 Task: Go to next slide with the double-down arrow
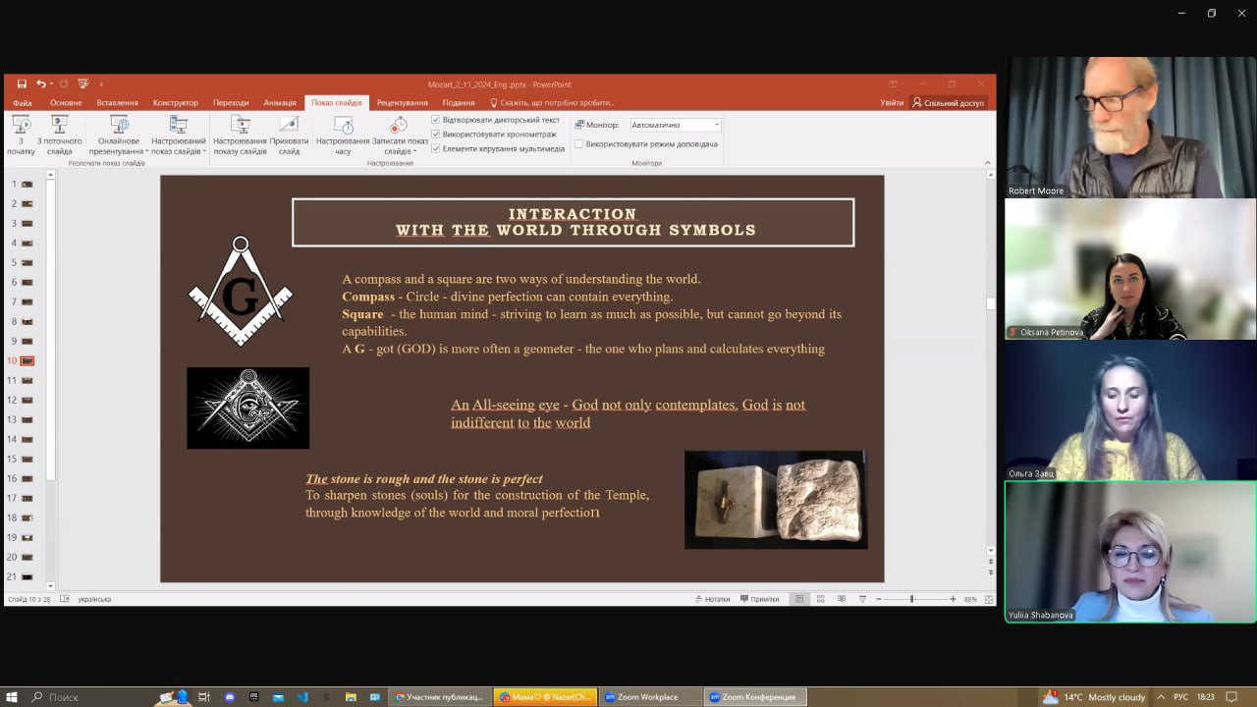(991, 571)
